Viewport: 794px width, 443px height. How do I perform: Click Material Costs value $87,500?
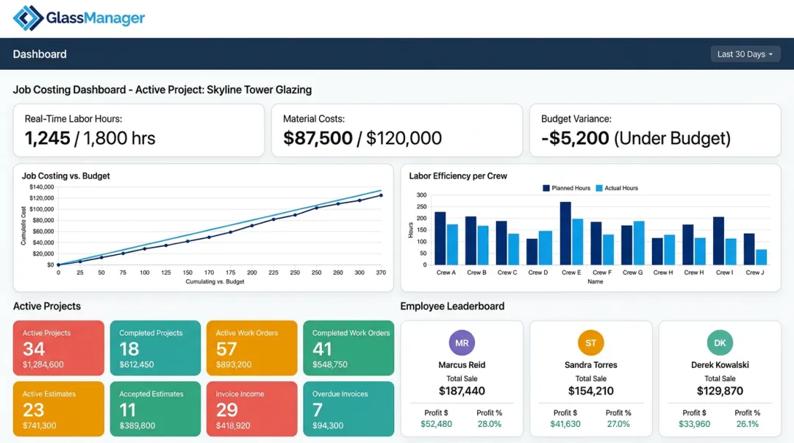[318, 138]
